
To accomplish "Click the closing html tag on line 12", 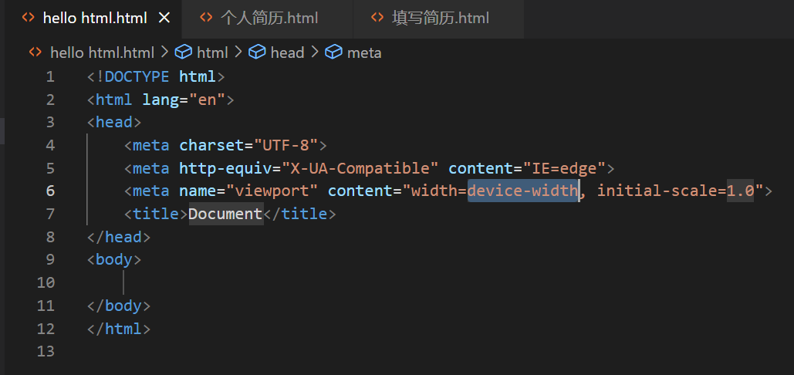I will [119, 329].
